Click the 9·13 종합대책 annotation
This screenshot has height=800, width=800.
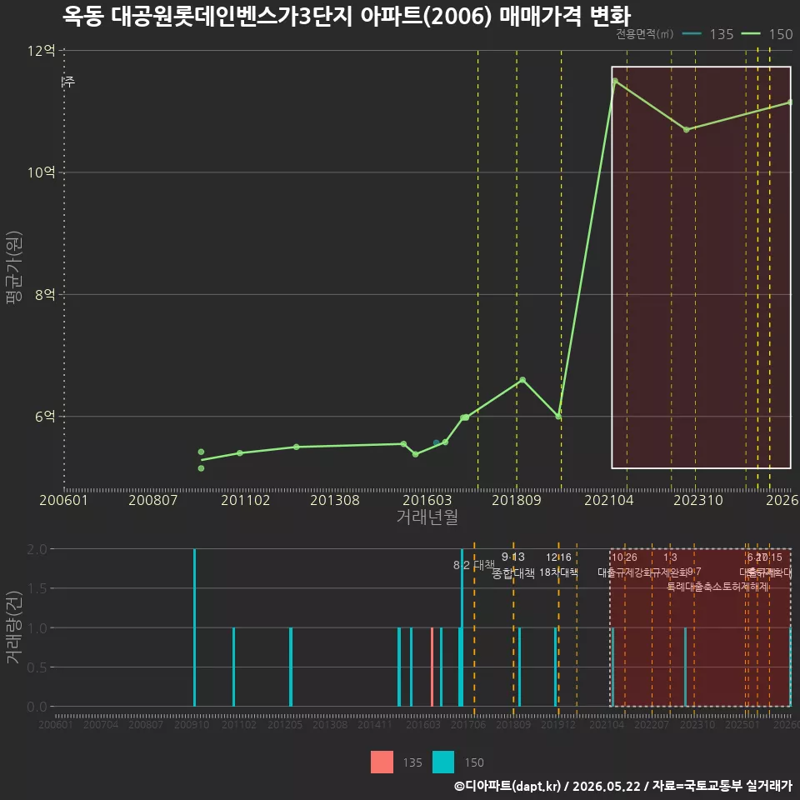(x=513, y=565)
